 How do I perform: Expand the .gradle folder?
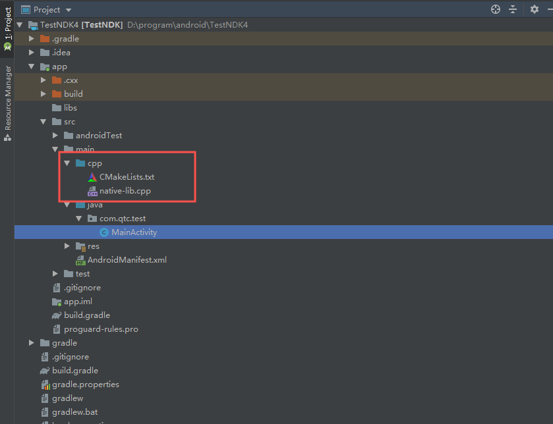31,38
